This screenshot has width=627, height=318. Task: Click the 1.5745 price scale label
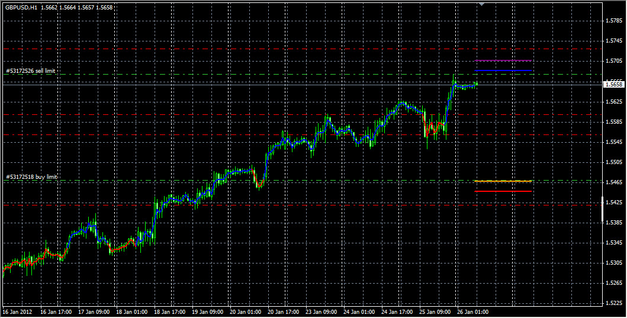(614, 41)
